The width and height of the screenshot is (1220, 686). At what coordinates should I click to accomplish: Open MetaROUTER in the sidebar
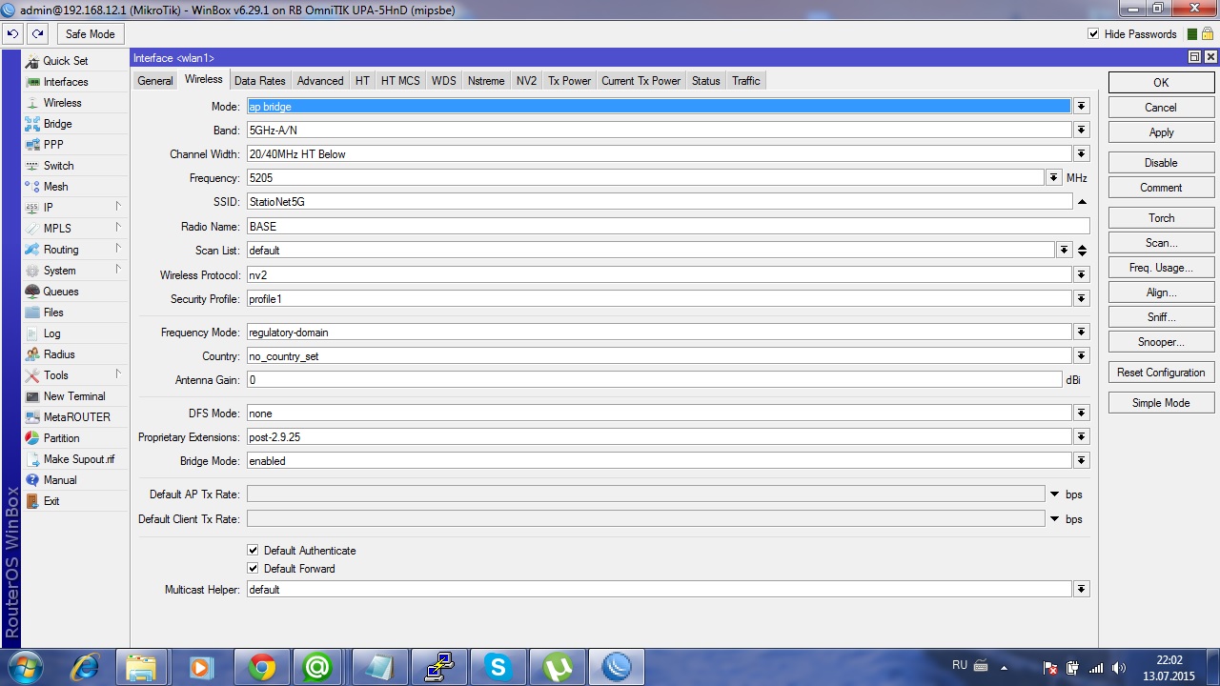pos(76,417)
